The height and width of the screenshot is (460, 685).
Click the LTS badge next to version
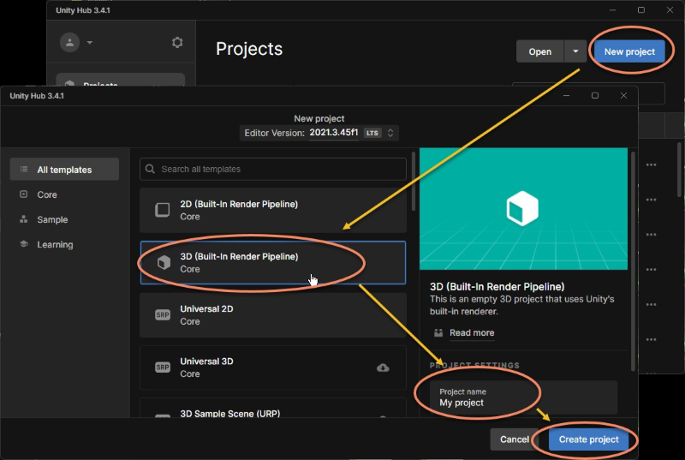click(x=372, y=133)
